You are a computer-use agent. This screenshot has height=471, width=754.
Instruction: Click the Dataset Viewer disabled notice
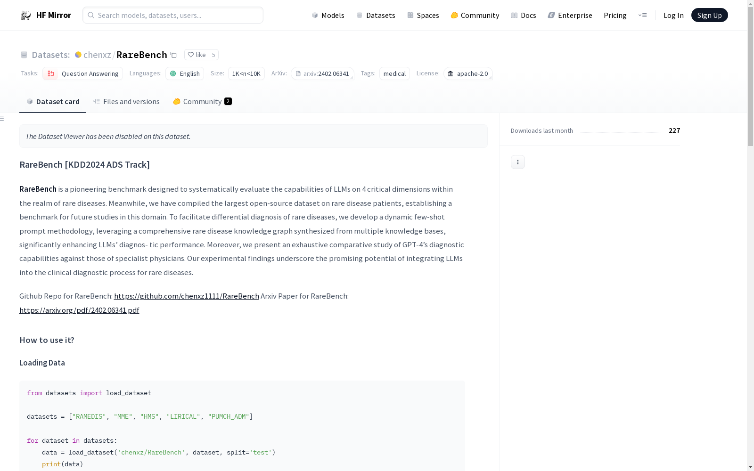coord(254,136)
